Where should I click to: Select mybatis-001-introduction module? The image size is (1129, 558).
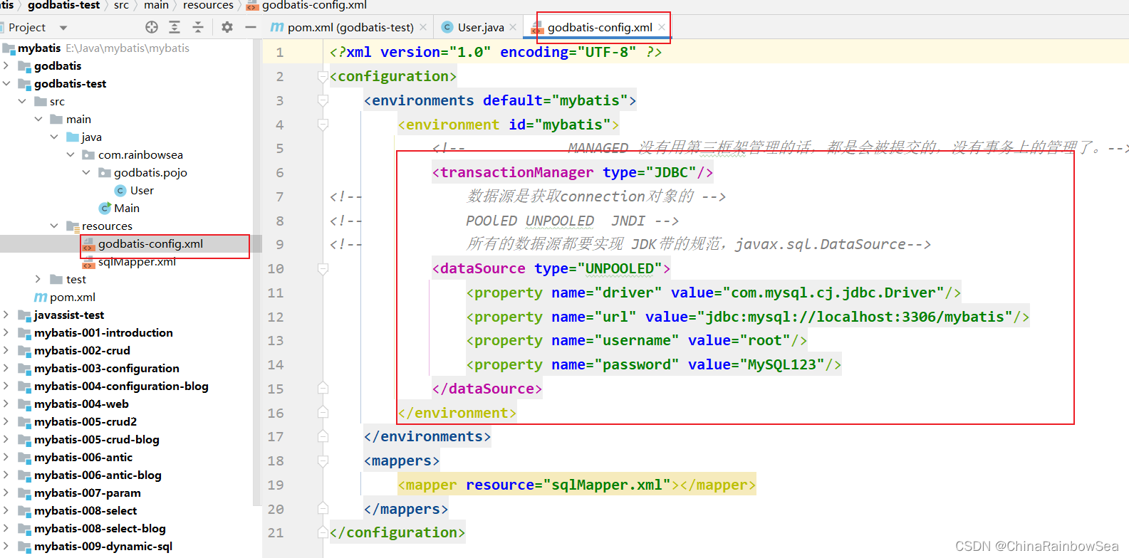click(x=103, y=332)
